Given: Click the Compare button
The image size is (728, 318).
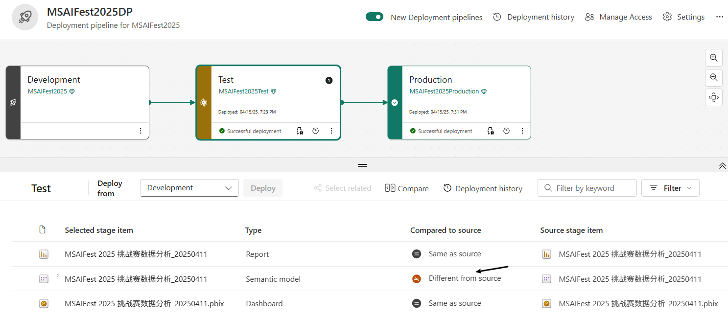Looking at the screenshot, I should pos(407,188).
